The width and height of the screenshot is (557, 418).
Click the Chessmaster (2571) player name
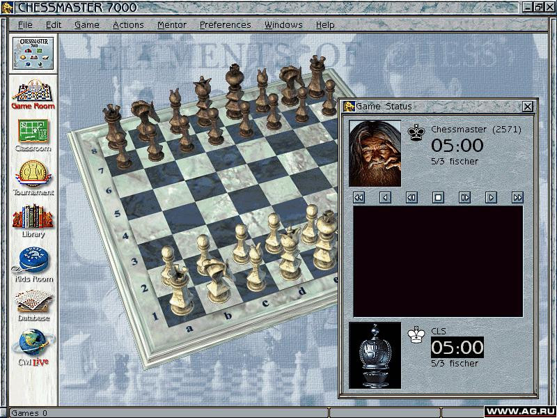[476, 130]
